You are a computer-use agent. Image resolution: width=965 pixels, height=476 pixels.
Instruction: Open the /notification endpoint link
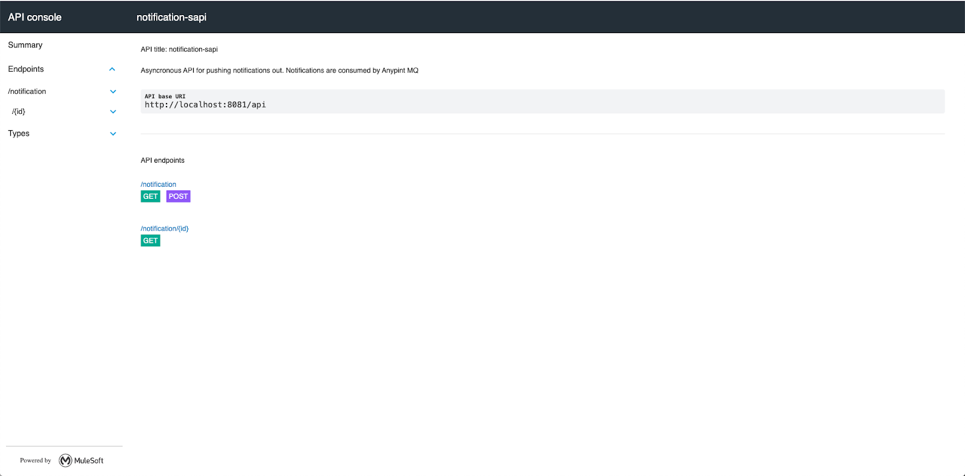[159, 184]
